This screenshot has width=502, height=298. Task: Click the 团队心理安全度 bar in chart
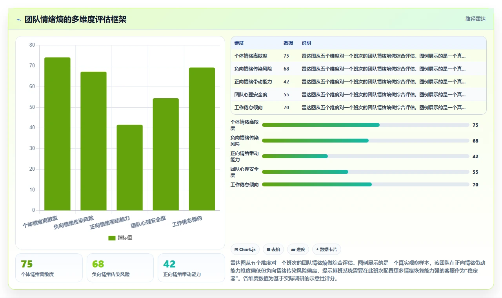tap(166, 154)
